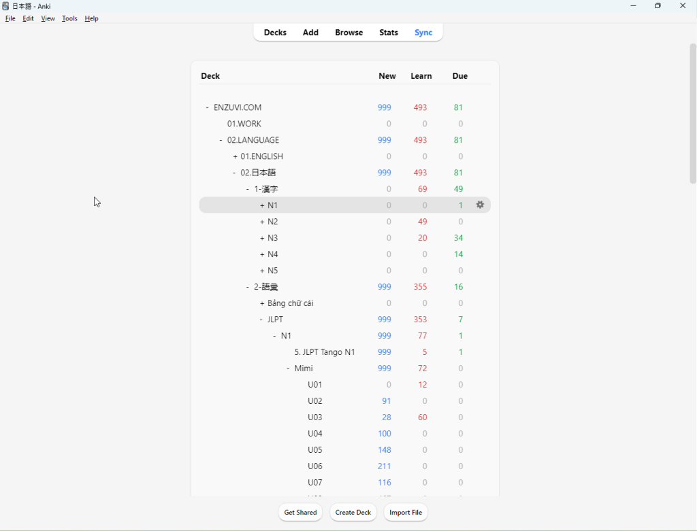Viewport: 697px width, 531px height.
Task: Collapse the Mimi deck
Action: (x=289, y=369)
